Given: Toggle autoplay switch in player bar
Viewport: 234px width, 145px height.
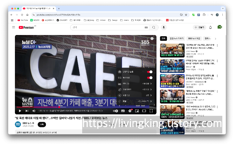Looking at the screenshot, I should [x=115, y=111].
